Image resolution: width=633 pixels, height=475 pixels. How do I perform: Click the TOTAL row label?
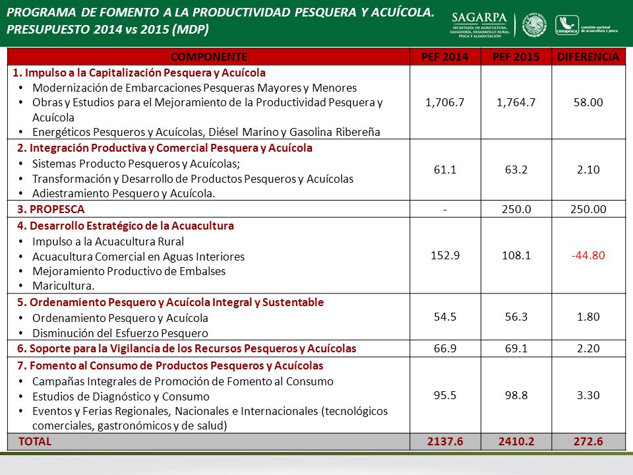(35, 441)
